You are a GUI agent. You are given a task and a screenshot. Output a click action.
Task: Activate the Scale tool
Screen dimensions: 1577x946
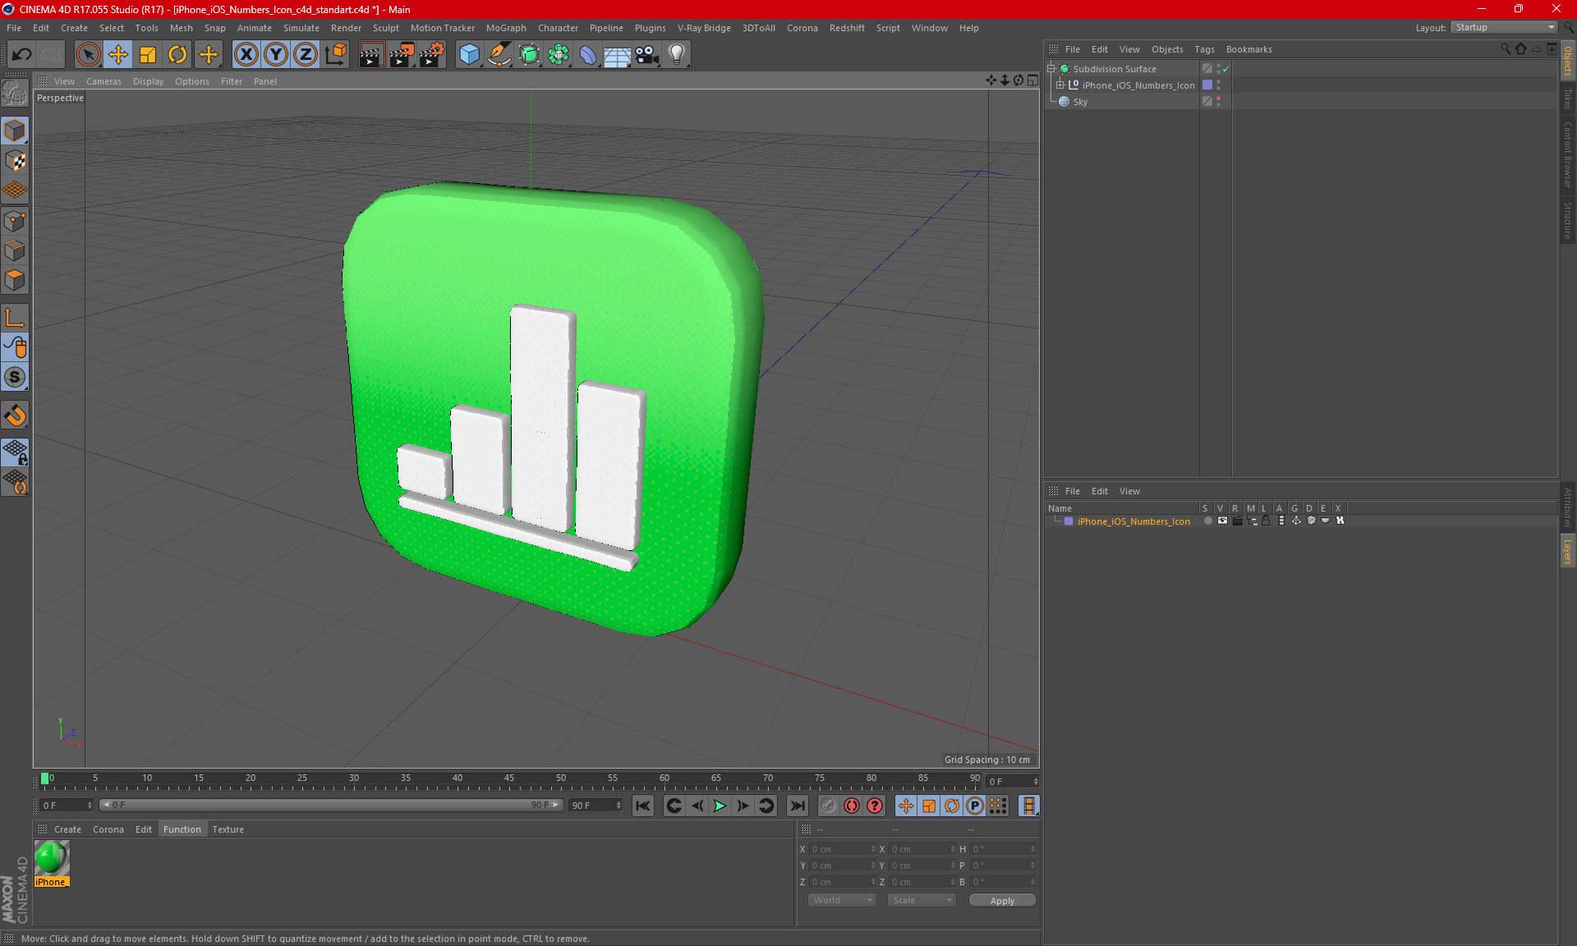148,54
